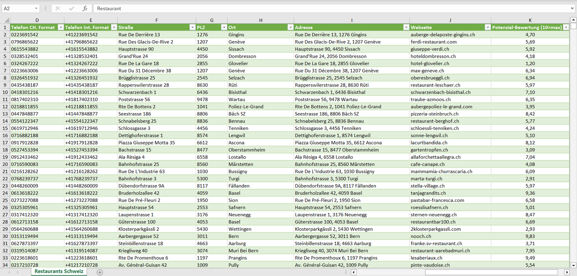This screenshot has width=577, height=276.
Task: Click the Cancel X icon in formula bar
Action: (x=58, y=8)
